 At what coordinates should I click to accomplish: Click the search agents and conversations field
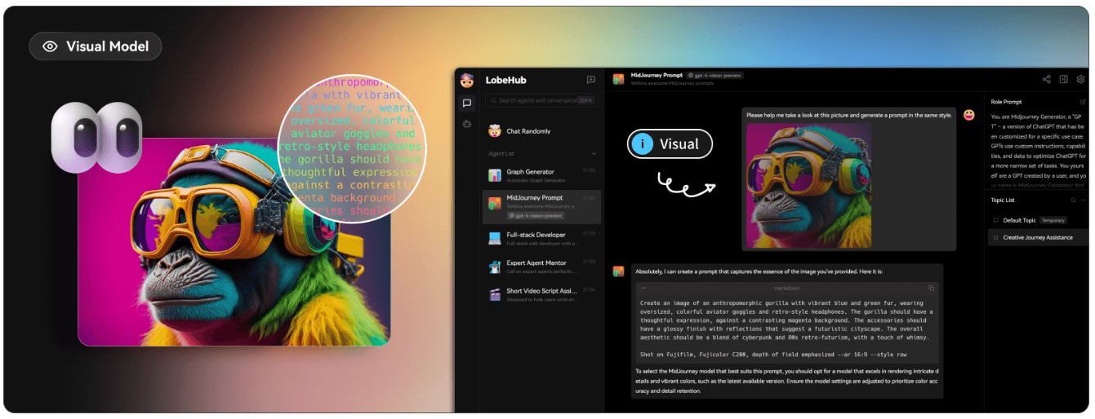[541, 100]
